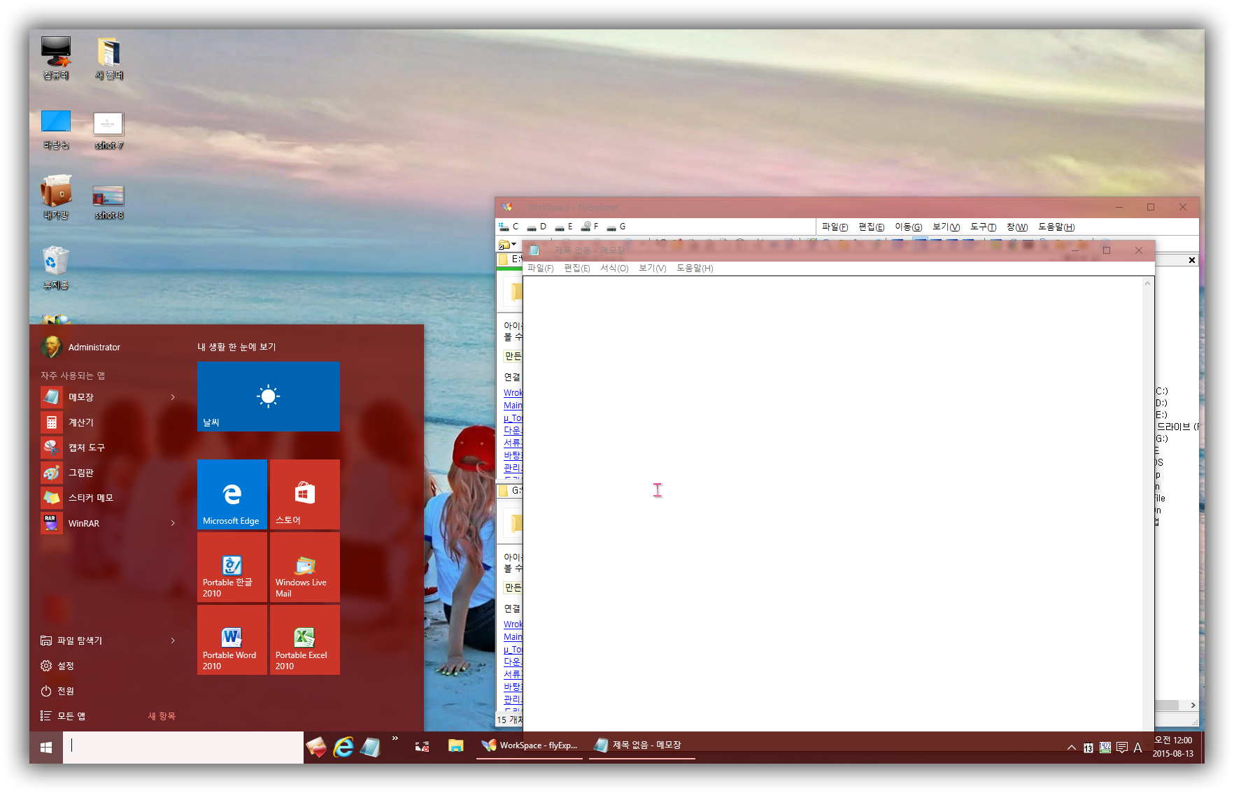
Task: Expand the quick launch overflow chevron
Action: tap(395, 738)
